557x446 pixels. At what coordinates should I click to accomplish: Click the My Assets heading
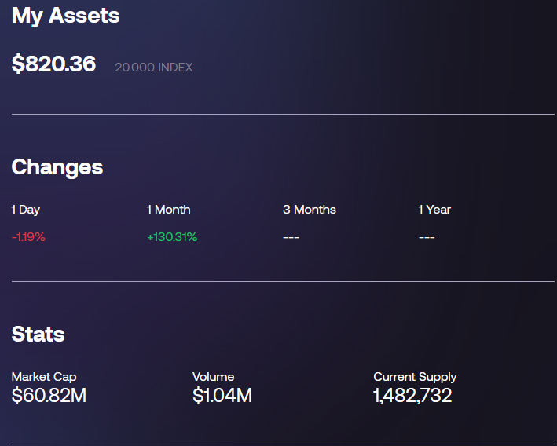pyautogui.click(x=66, y=16)
